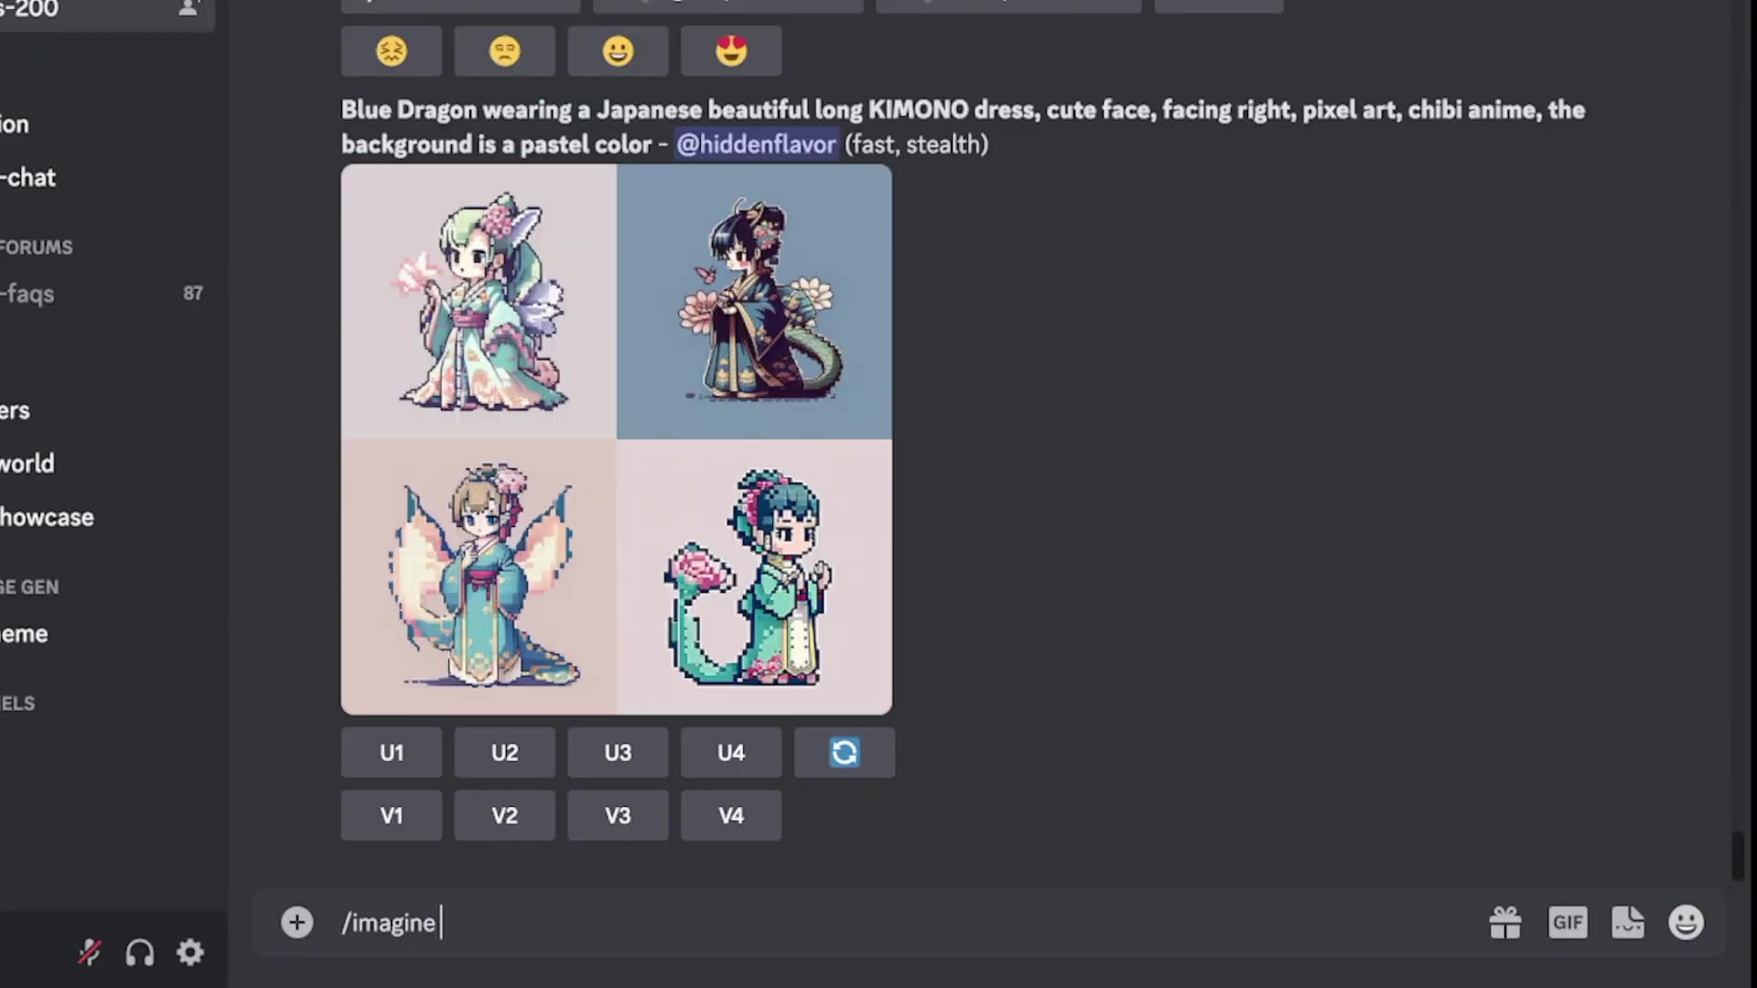Open the sticker picker icon
Viewport: 1757px width, 988px height.
(1628, 922)
